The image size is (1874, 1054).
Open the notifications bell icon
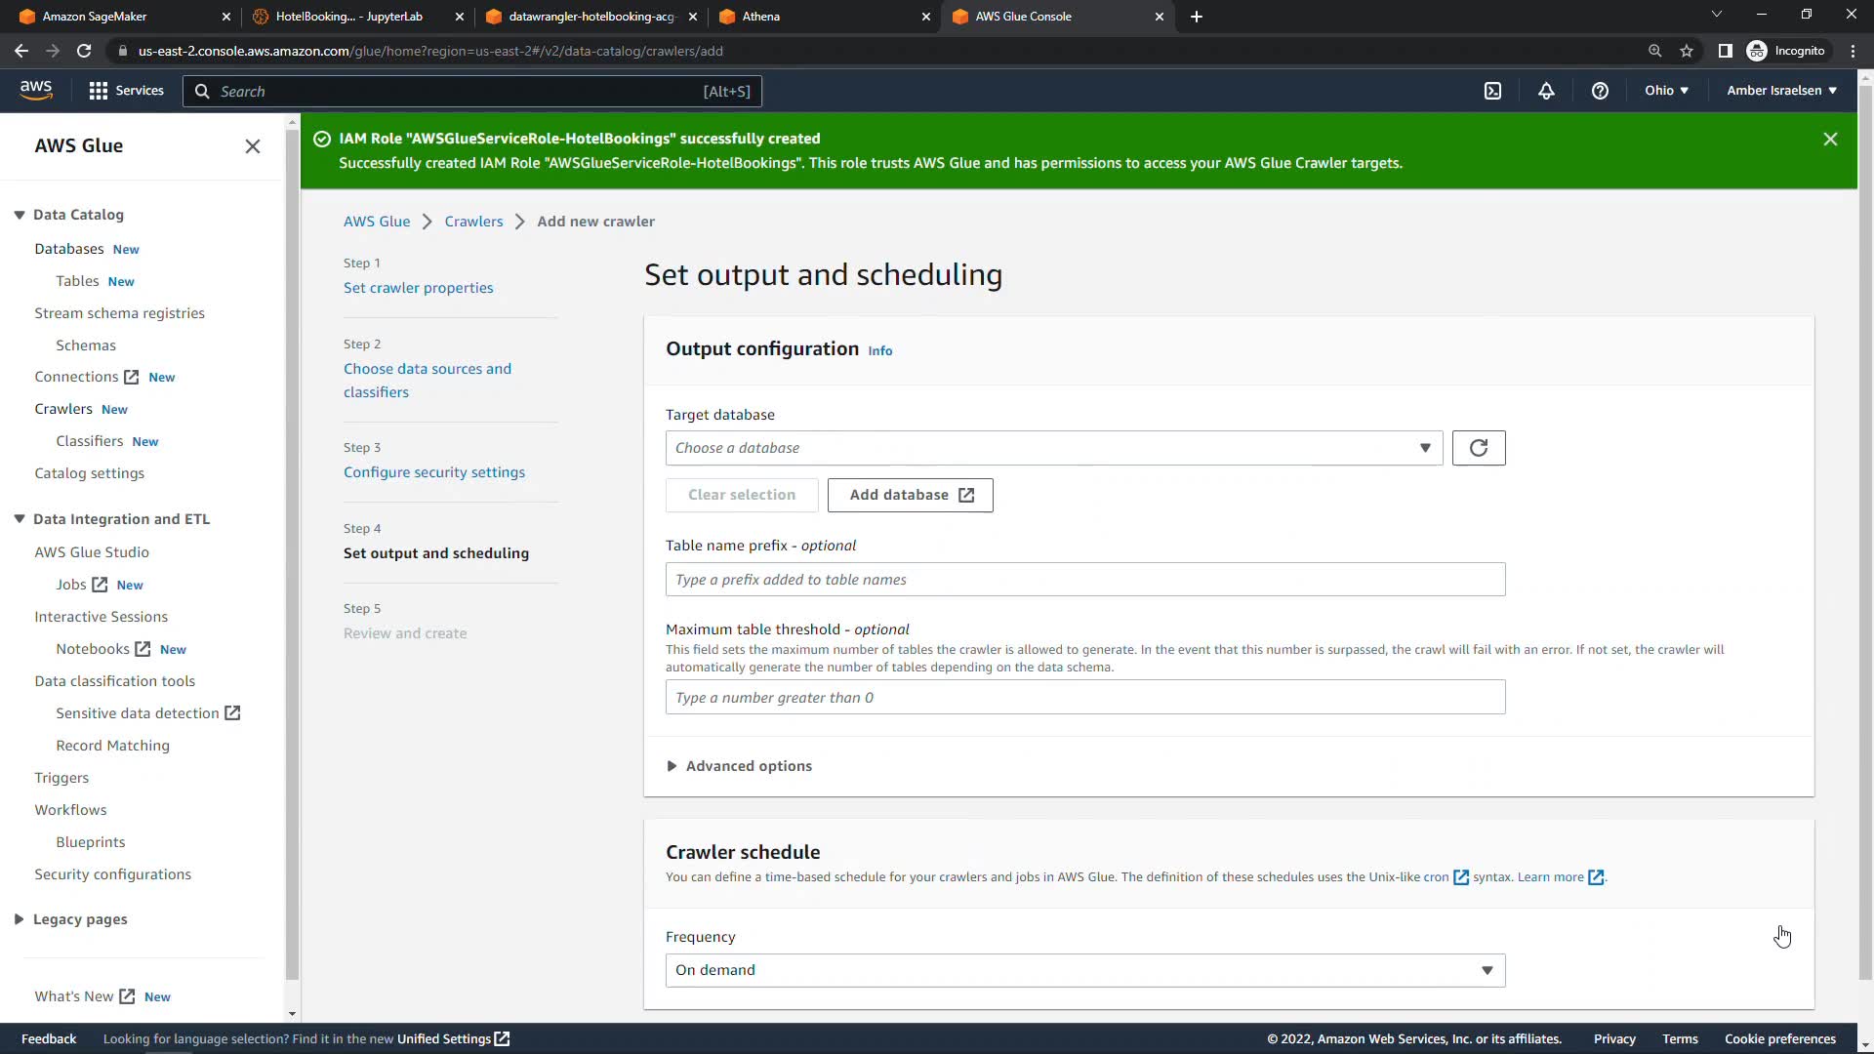[x=1546, y=91]
